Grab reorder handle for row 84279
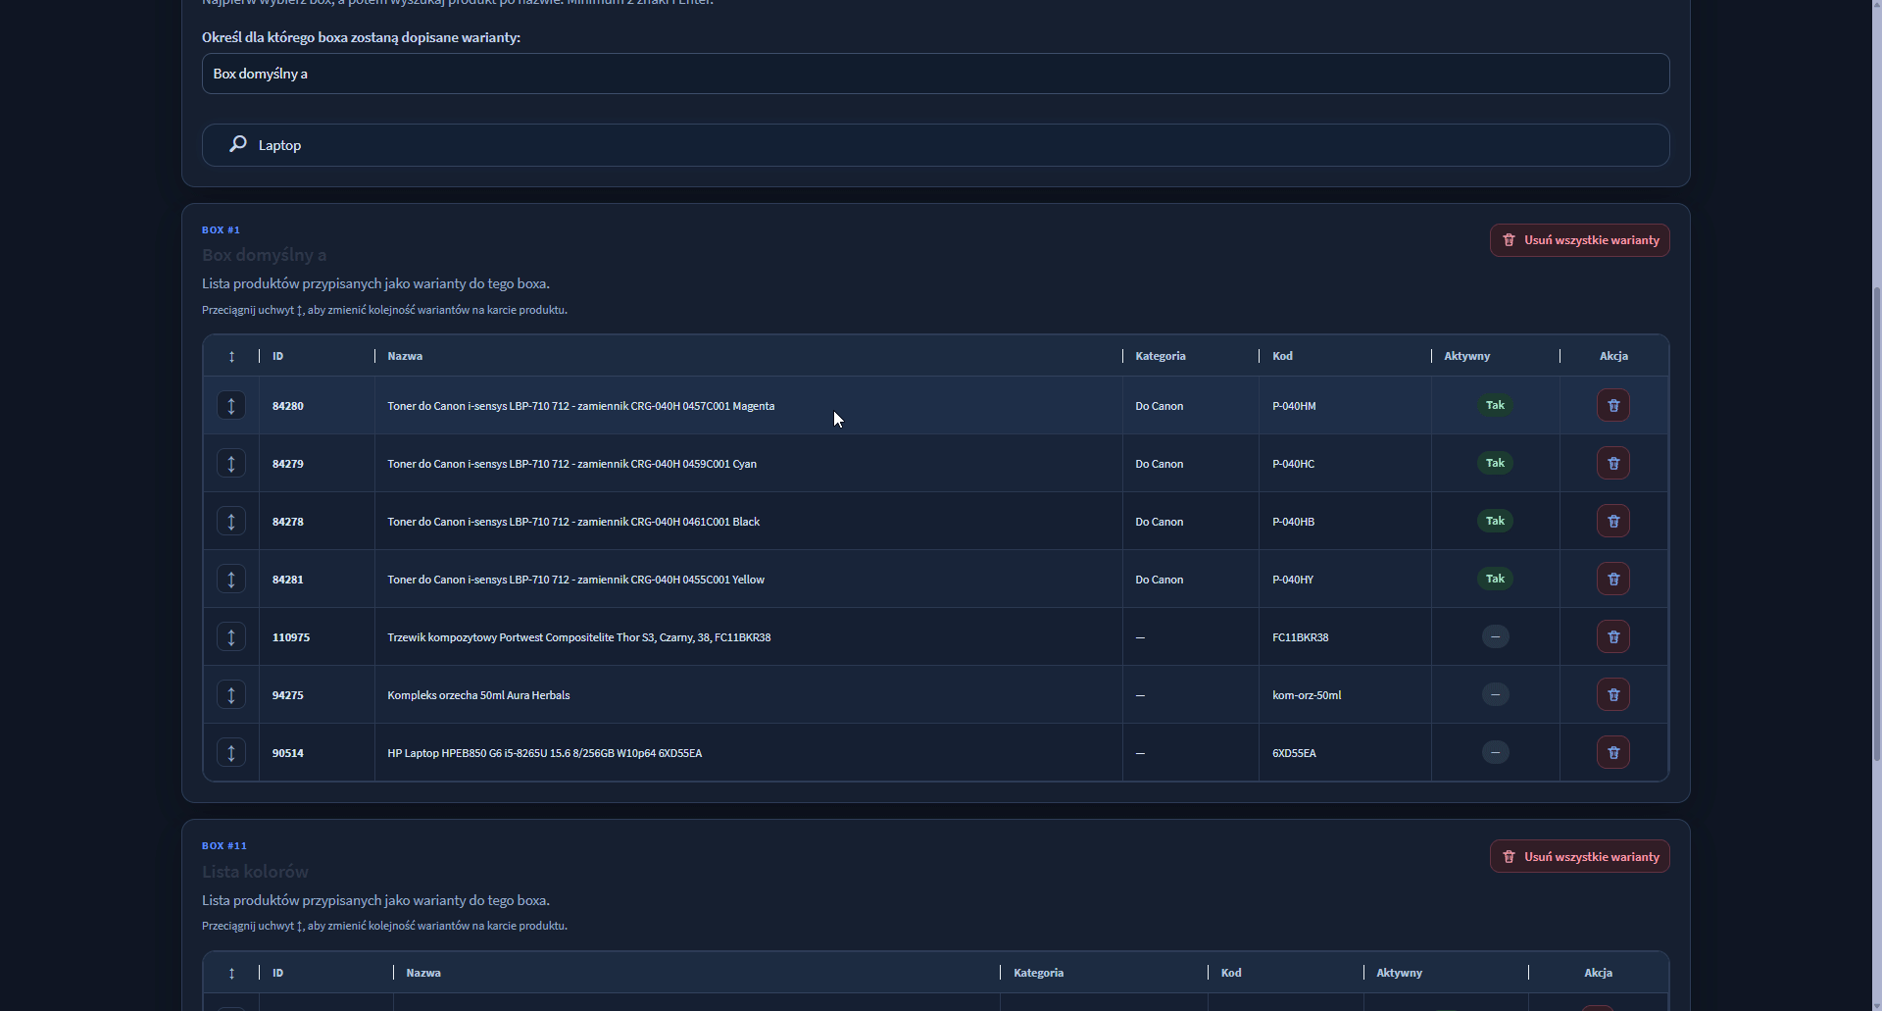 tap(231, 463)
